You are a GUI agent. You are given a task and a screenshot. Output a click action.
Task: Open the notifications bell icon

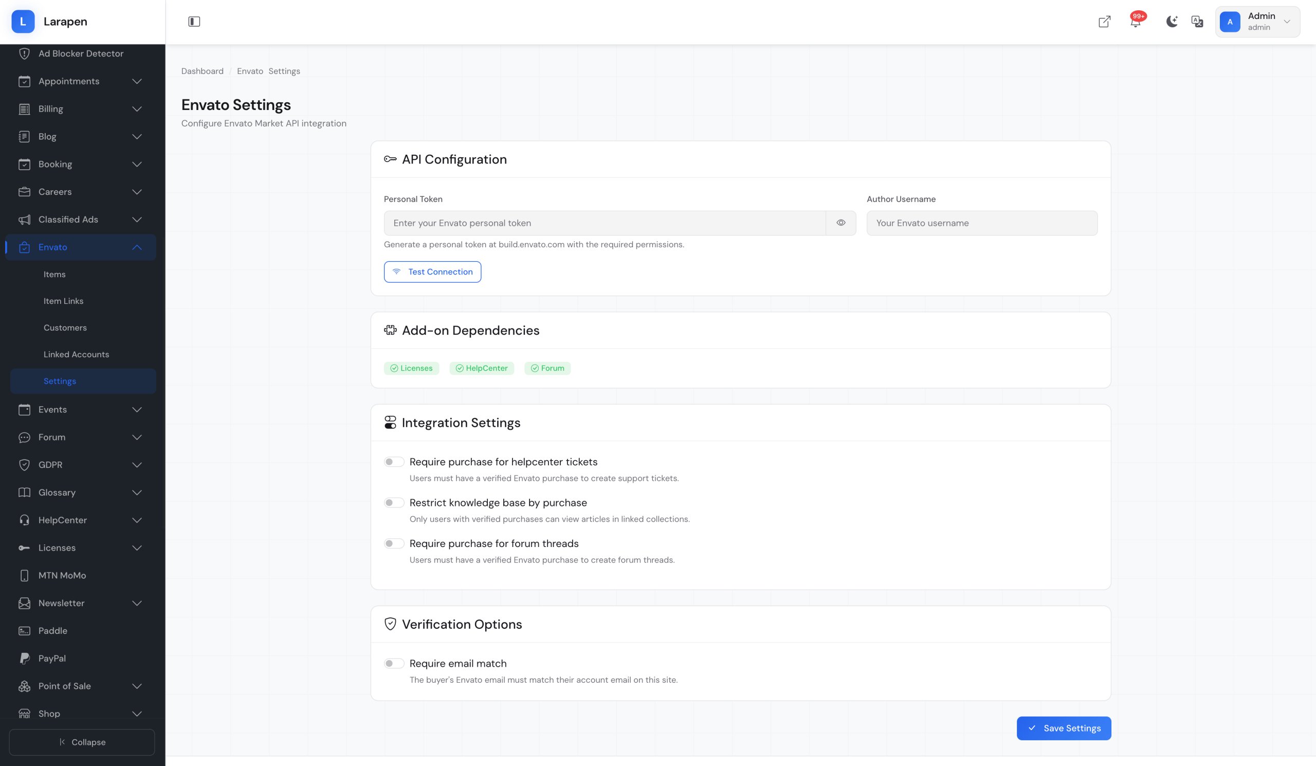pos(1135,22)
